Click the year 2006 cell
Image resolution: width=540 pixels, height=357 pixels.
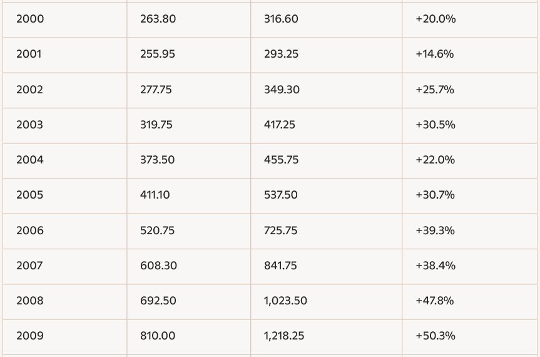30,230
